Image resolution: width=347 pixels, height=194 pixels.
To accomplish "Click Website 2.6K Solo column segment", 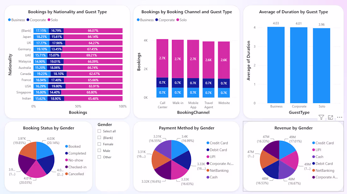I will (224, 60).
